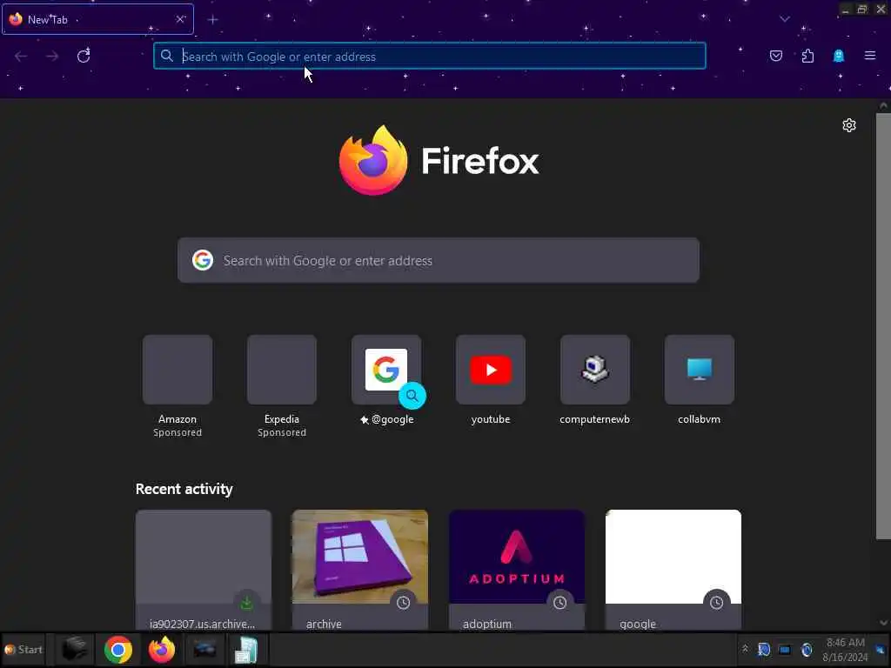Click the Reload page icon
891x668 pixels.
[84, 56]
